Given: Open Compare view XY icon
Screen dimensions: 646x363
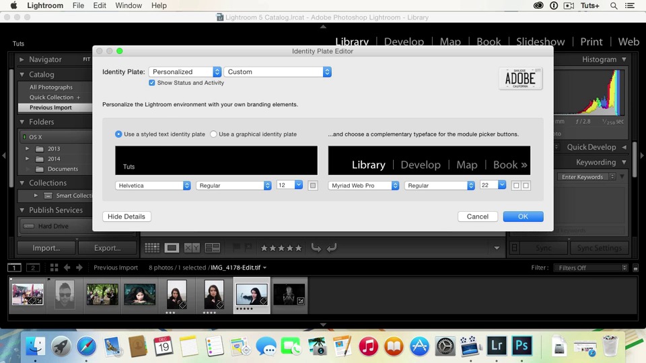Looking at the screenshot, I should [192, 248].
